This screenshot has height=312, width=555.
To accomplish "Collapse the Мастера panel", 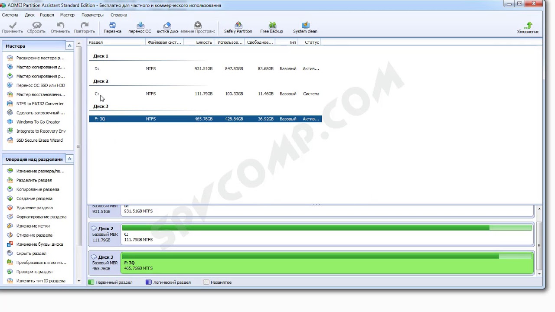I will [69, 46].
